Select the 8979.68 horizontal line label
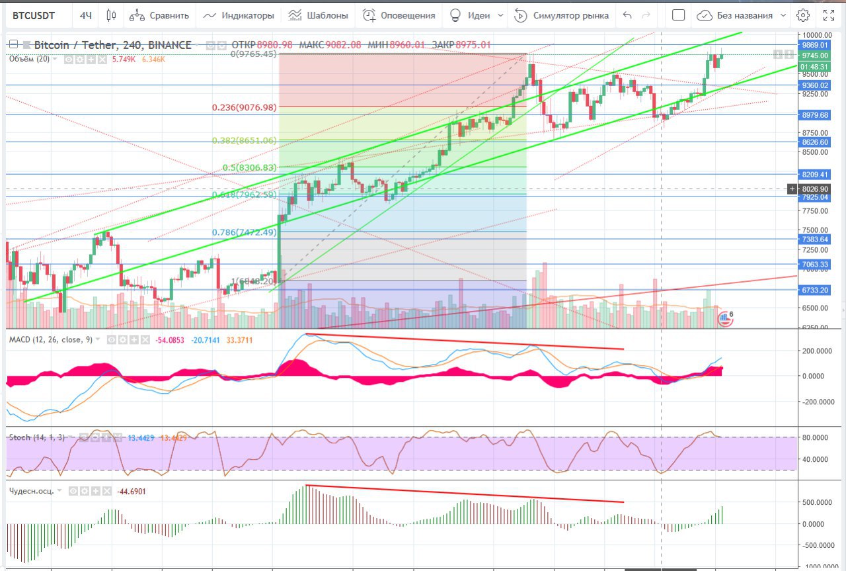846x571 pixels. [x=815, y=115]
